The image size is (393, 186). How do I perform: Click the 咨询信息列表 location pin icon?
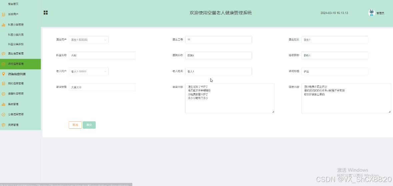coord(3,74)
